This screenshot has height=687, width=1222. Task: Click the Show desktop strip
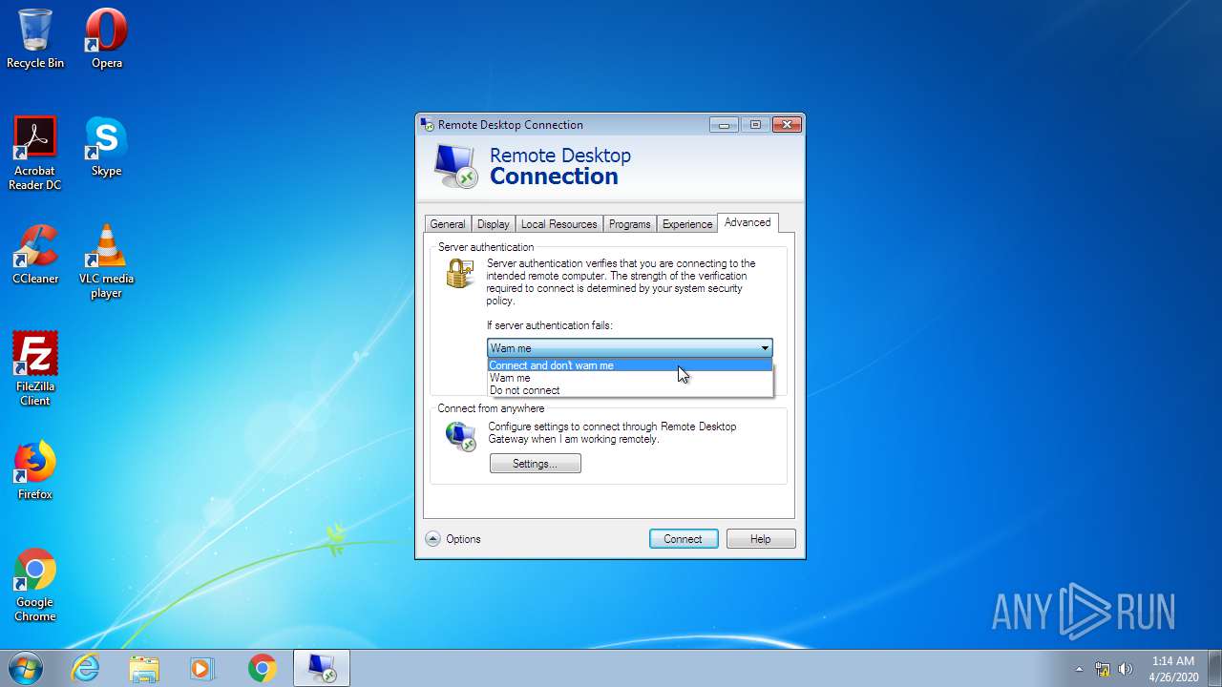(1214, 668)
